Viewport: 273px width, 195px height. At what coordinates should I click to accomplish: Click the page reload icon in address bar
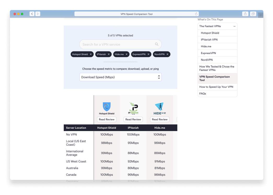coord(196,14)
